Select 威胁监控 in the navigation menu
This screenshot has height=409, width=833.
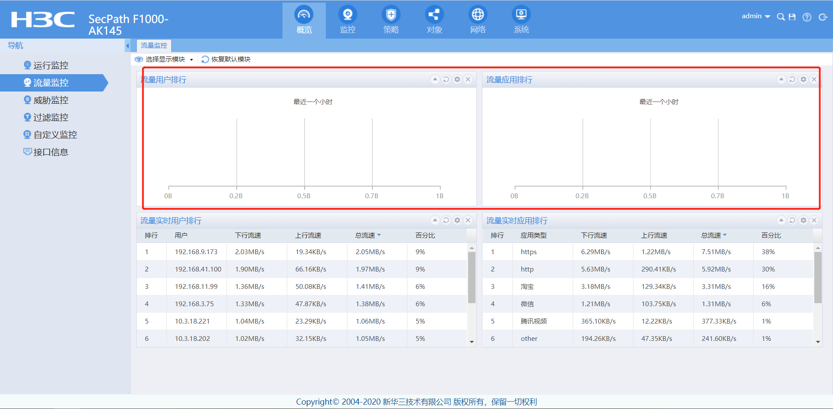click(51, 100)
